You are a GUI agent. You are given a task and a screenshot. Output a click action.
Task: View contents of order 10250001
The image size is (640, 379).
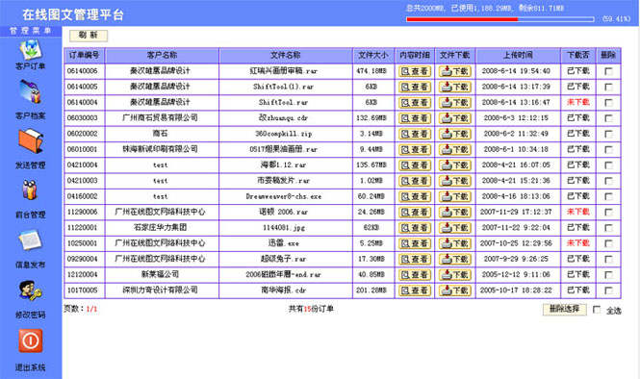[x=415, y=243]
